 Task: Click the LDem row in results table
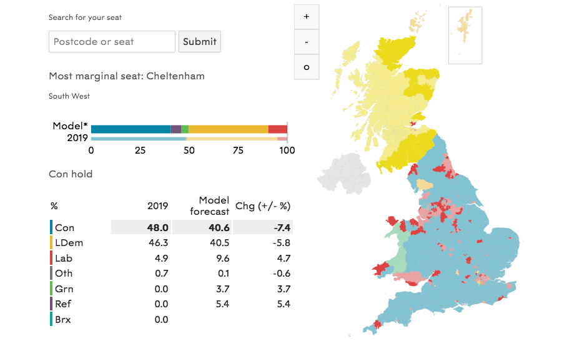tap(171, 243)
